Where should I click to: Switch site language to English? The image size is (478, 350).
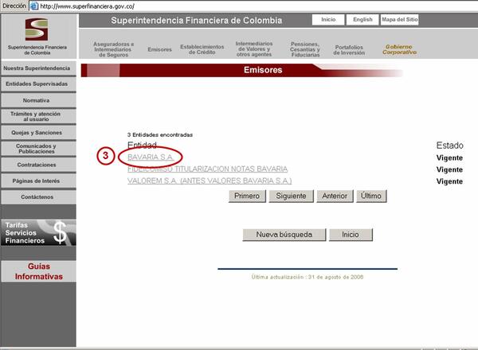(362, 19)
